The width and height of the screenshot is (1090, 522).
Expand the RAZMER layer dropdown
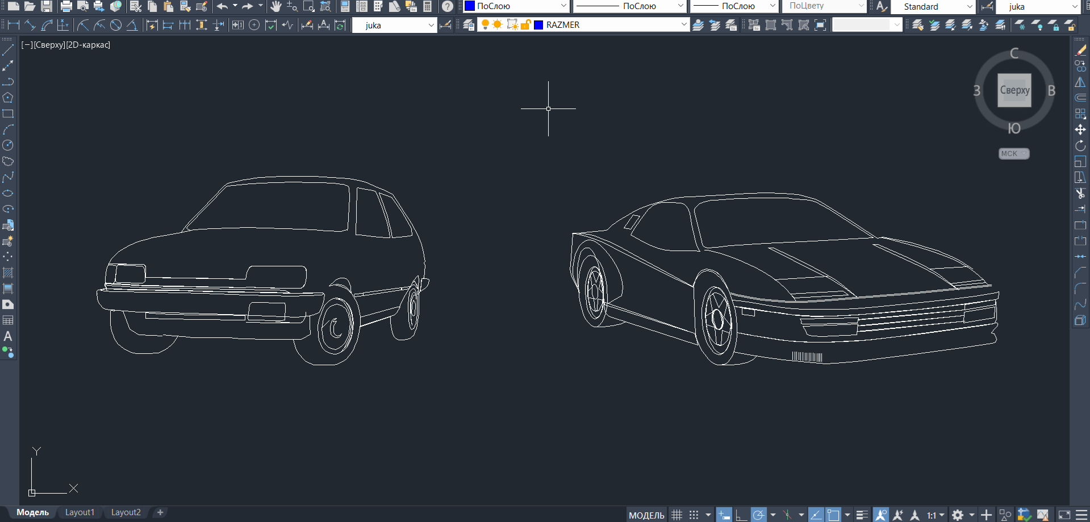tap(683, 25)
